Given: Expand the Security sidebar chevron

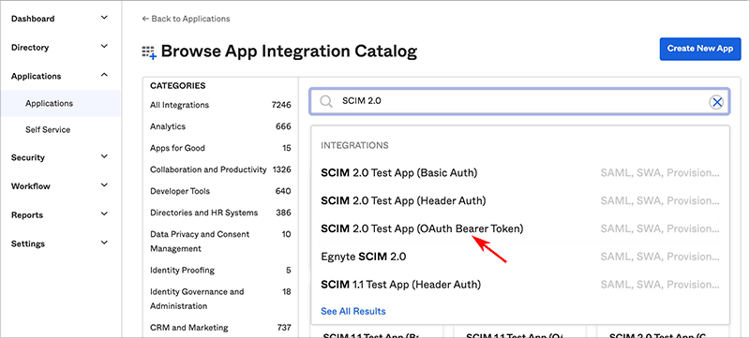Looking at the screenshot, I should (x=104, y=156).
